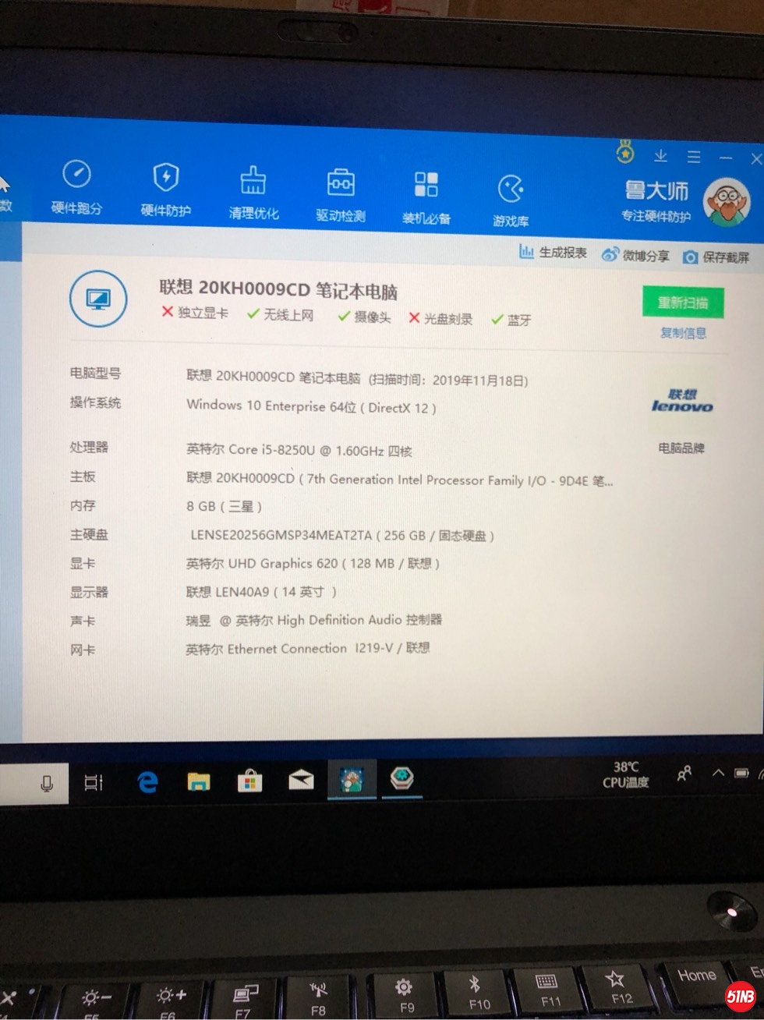
Task: Launch Microsoft Edge from the taskbar
Action: tap(147, 782)
